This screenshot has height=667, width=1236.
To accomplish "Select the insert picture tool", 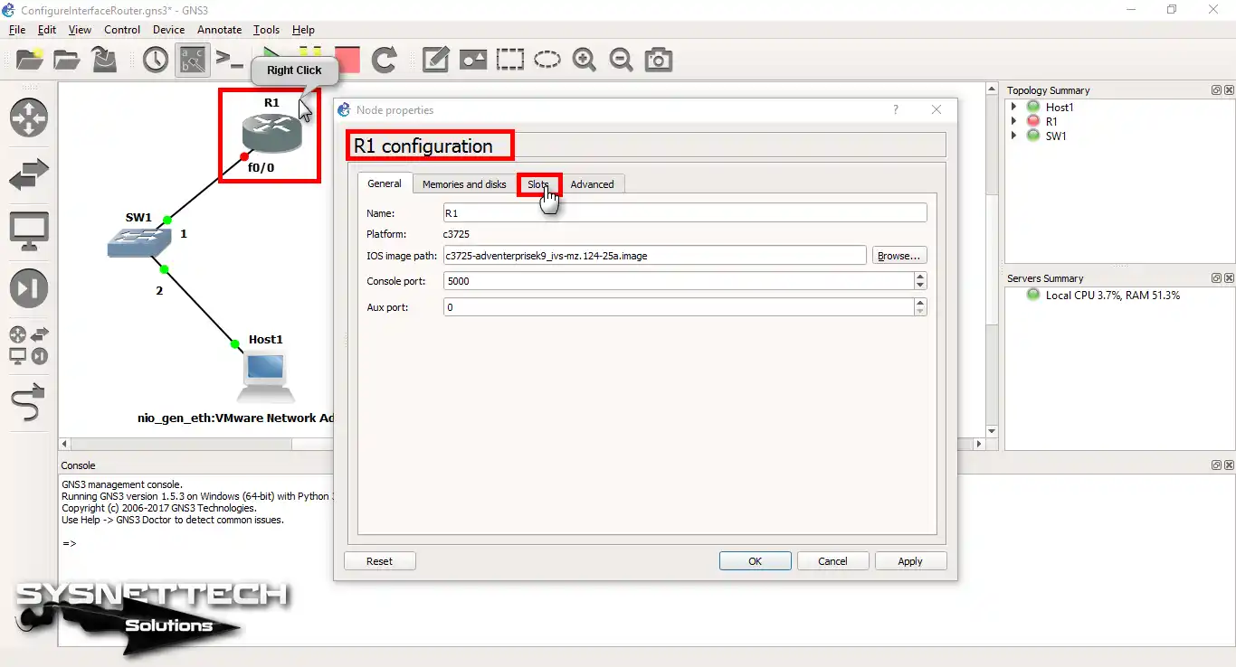I will pos(473,61).
